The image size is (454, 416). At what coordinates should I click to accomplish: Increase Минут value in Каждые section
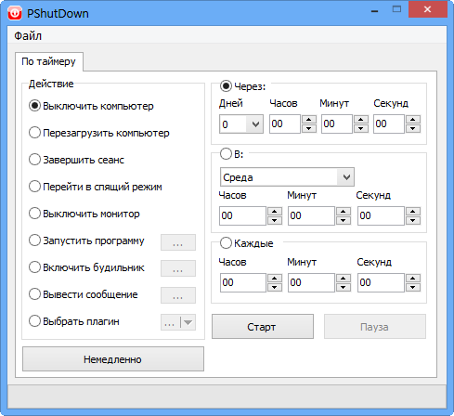click(x=344, y=278)
